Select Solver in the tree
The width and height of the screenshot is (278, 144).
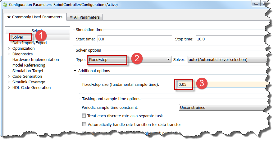pos(18,37)
